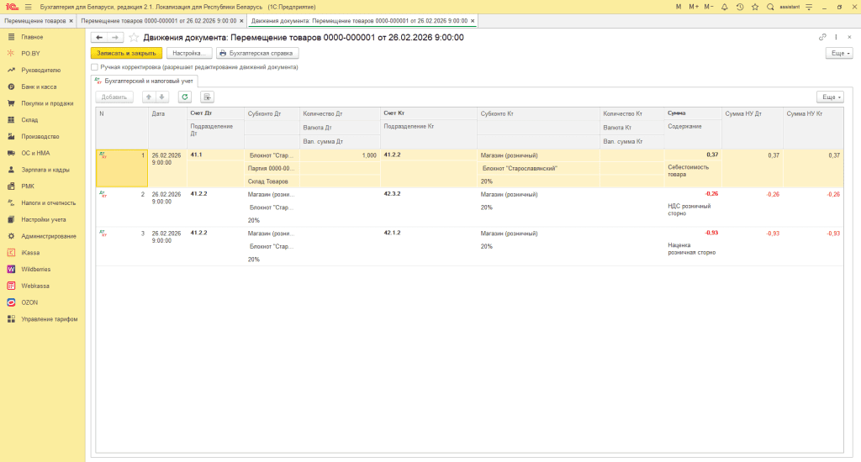This screenshot has width=861, height=462.
Task: Add document to favorites with star next to title
Action: coord(134,38)
